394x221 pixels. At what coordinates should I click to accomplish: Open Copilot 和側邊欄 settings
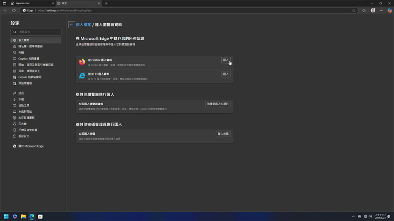pos(36,58)
